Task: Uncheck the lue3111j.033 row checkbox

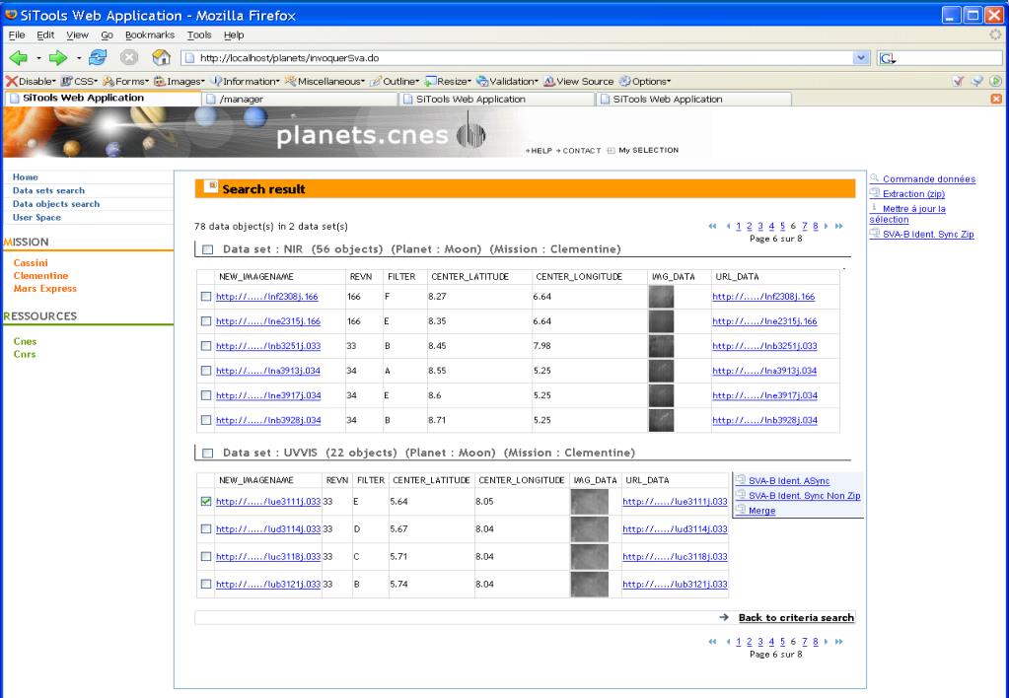Action: pos(206,501)
